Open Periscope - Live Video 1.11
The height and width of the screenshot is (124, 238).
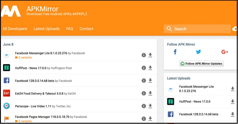(33, 106)
